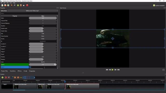This screenshot has height=93, width=166.
Task: Open the Channel Mapping value
Action: [43, 23]
